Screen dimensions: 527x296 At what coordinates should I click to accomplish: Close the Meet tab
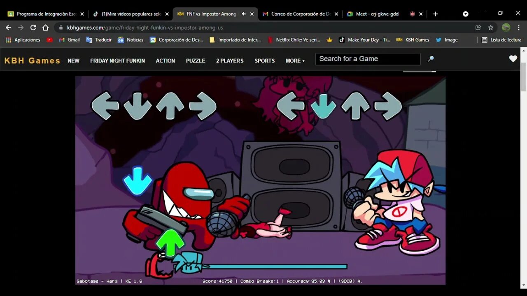click(x=421, y=14)
